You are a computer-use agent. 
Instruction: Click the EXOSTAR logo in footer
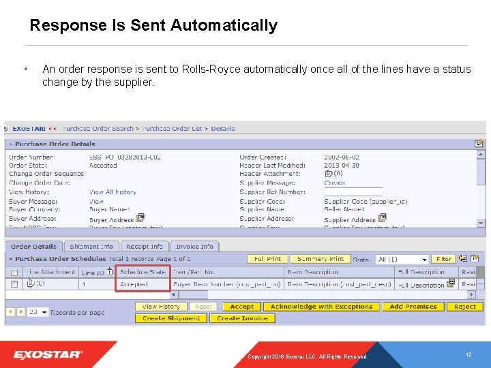48,354
